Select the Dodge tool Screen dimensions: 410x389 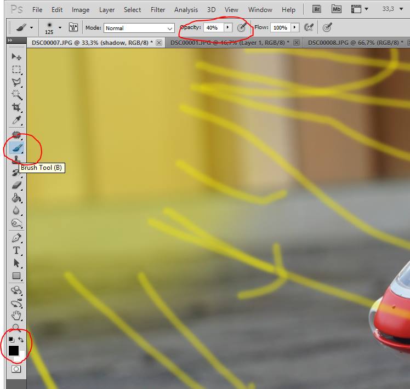tap(16, 223)
